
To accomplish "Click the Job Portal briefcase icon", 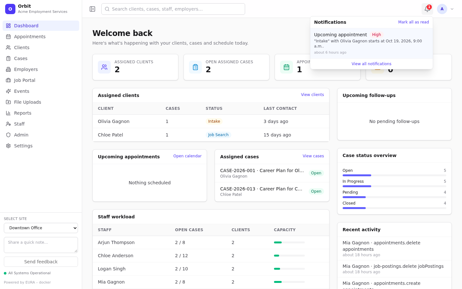I will click(8, 80).
